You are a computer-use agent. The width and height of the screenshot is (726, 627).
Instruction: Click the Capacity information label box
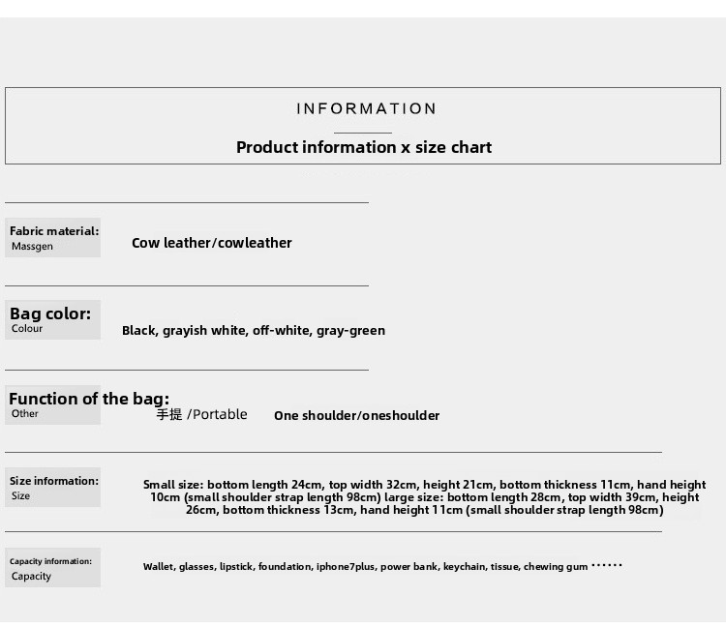53,568
